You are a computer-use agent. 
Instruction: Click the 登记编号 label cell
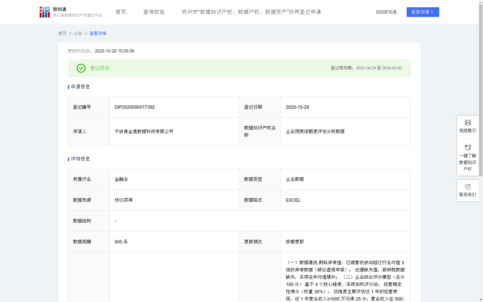[x=89, y=107]
